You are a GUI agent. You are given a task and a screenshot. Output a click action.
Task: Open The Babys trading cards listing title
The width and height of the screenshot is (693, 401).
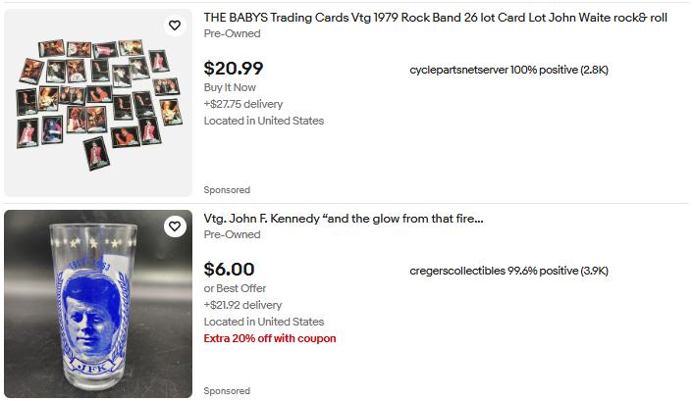(435, 18)
